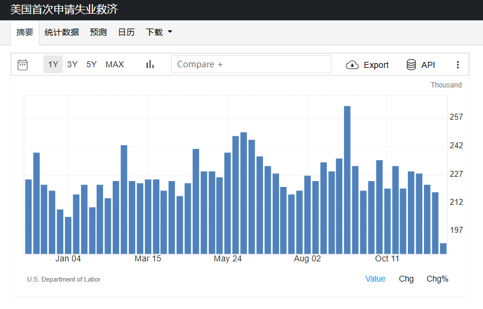
Task: Open the calendar date picker icon
Action: click(23, 65)
